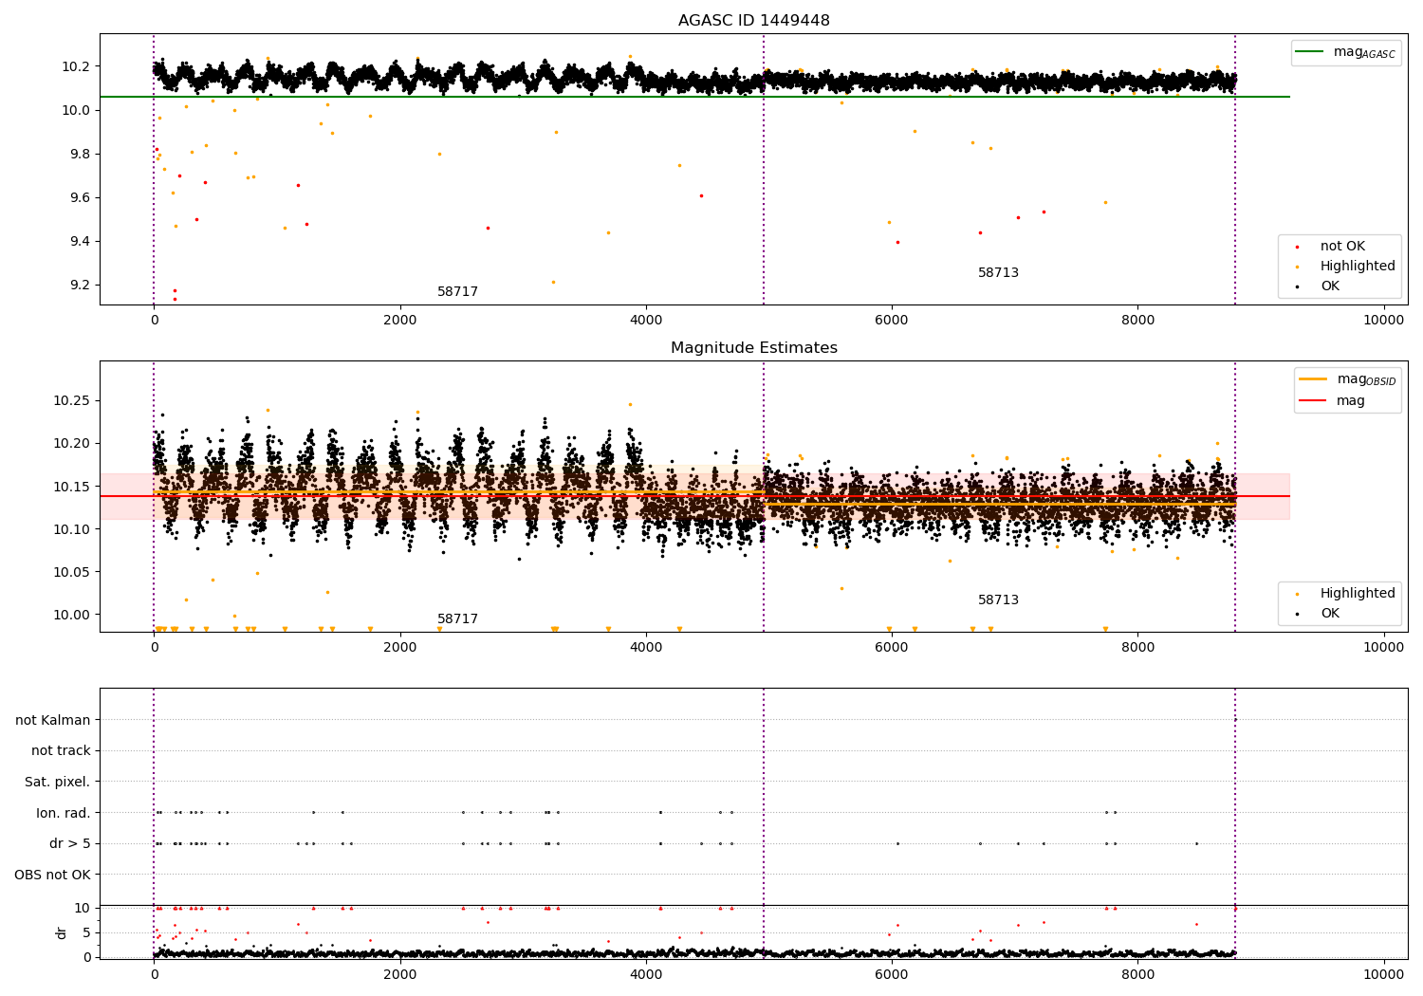The height and width of the screenshot is (996, 1423).
Task: Click the 2000 x-axis tick under top plot
Action: click(x=400, y=321)
